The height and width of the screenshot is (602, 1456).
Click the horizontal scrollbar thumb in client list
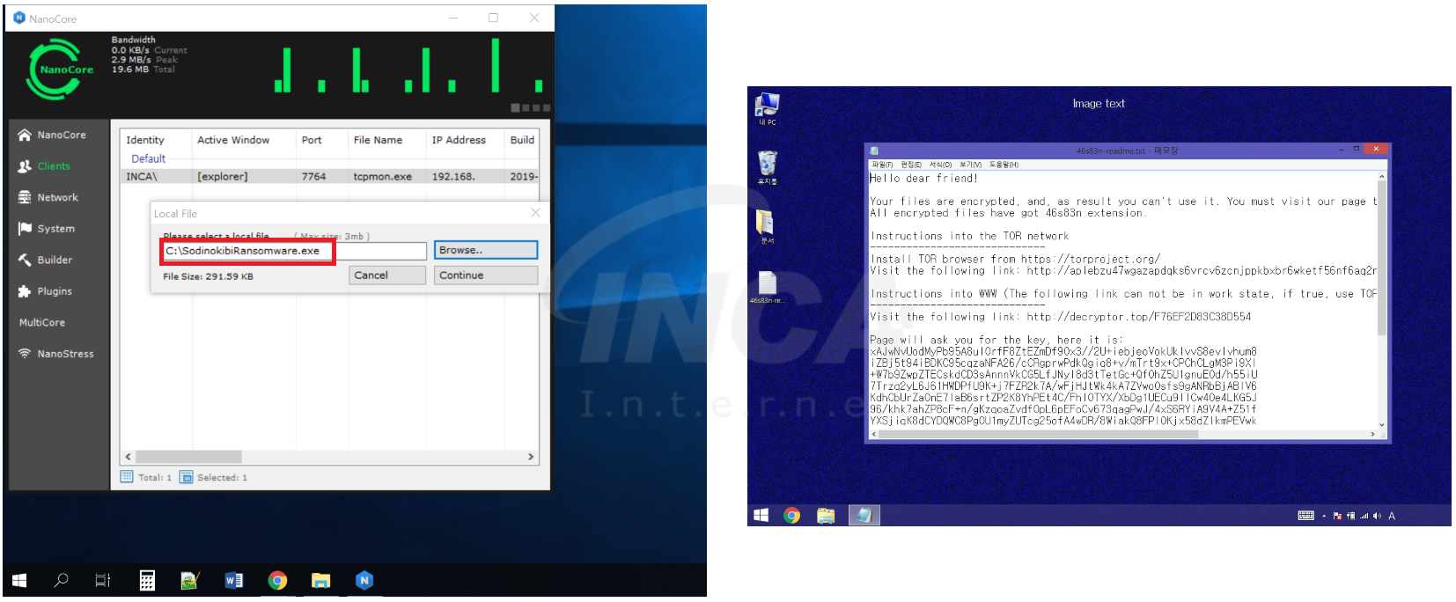[188, 457]
